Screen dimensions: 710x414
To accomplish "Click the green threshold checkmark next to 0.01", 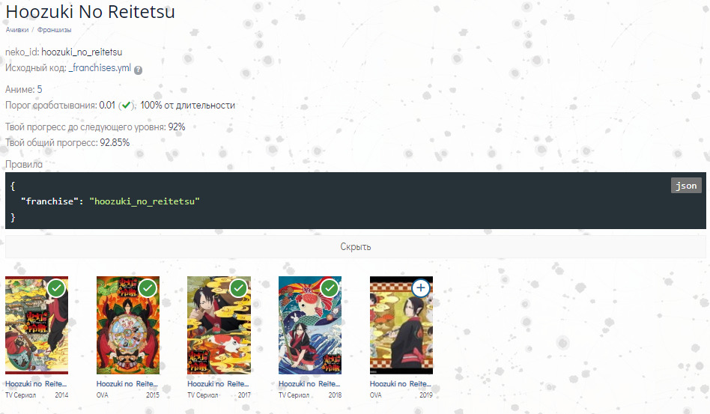I will [x=127, y=106].
